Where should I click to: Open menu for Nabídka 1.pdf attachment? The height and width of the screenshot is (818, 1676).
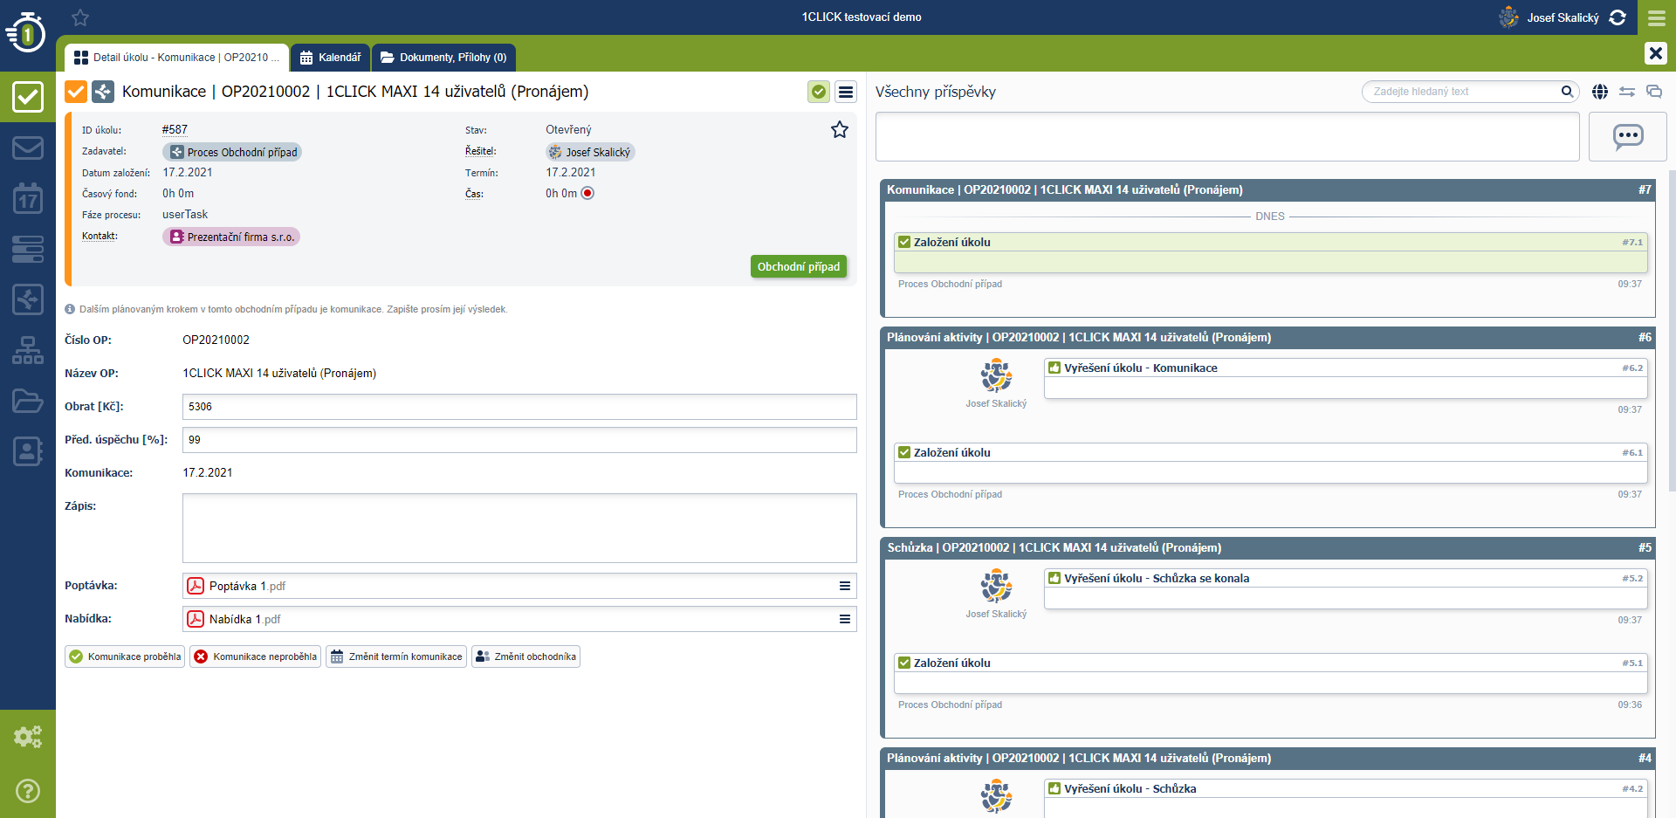[845, 619]
